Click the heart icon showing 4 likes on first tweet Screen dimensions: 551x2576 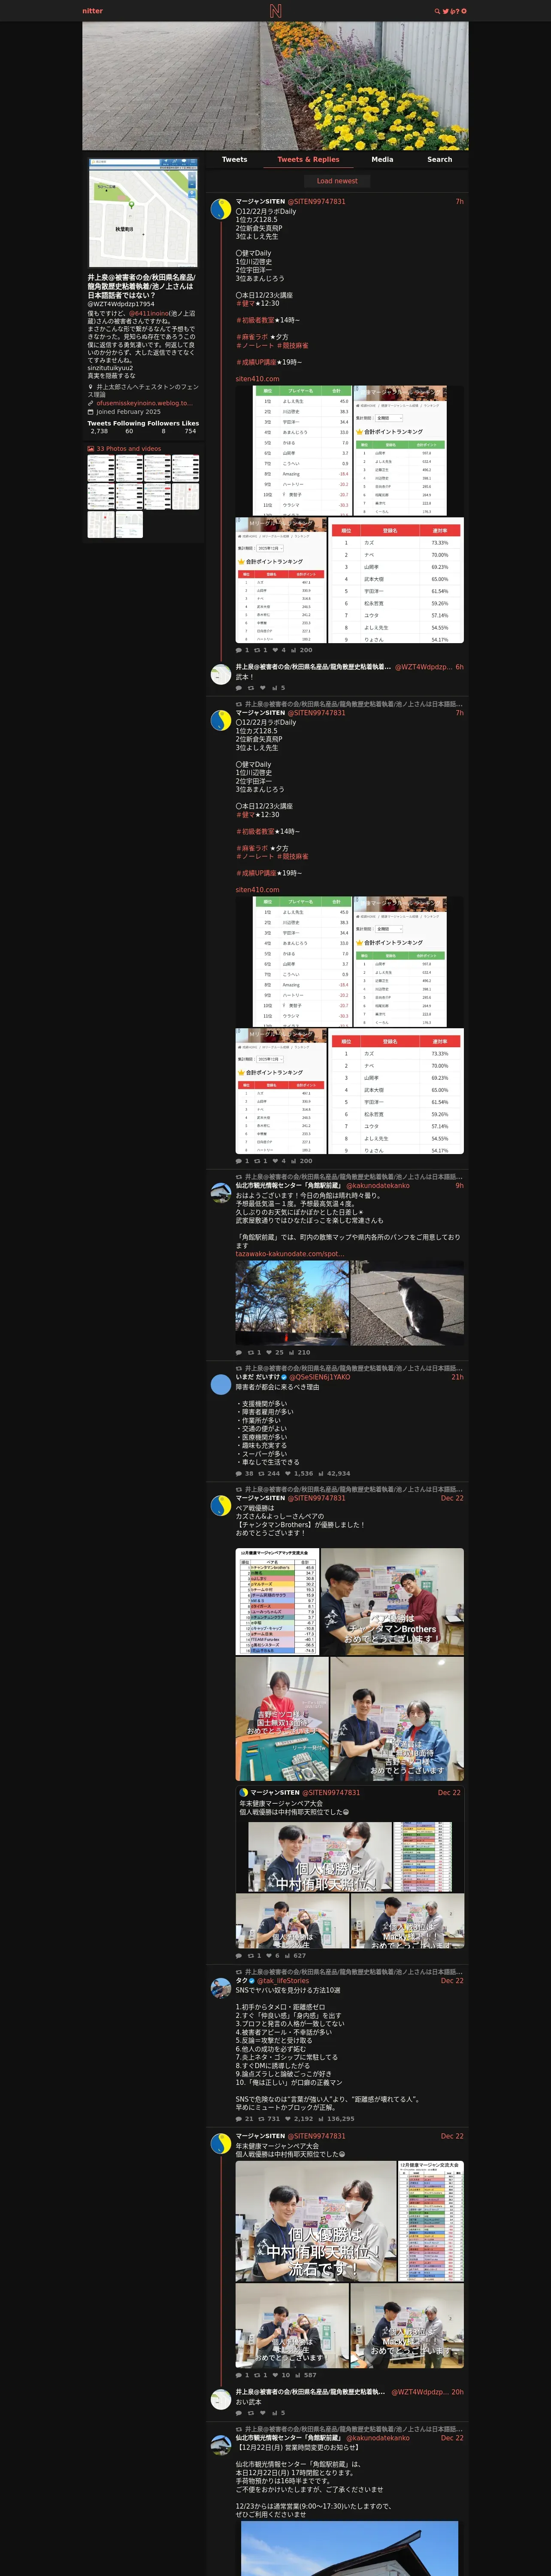(275, 650)
